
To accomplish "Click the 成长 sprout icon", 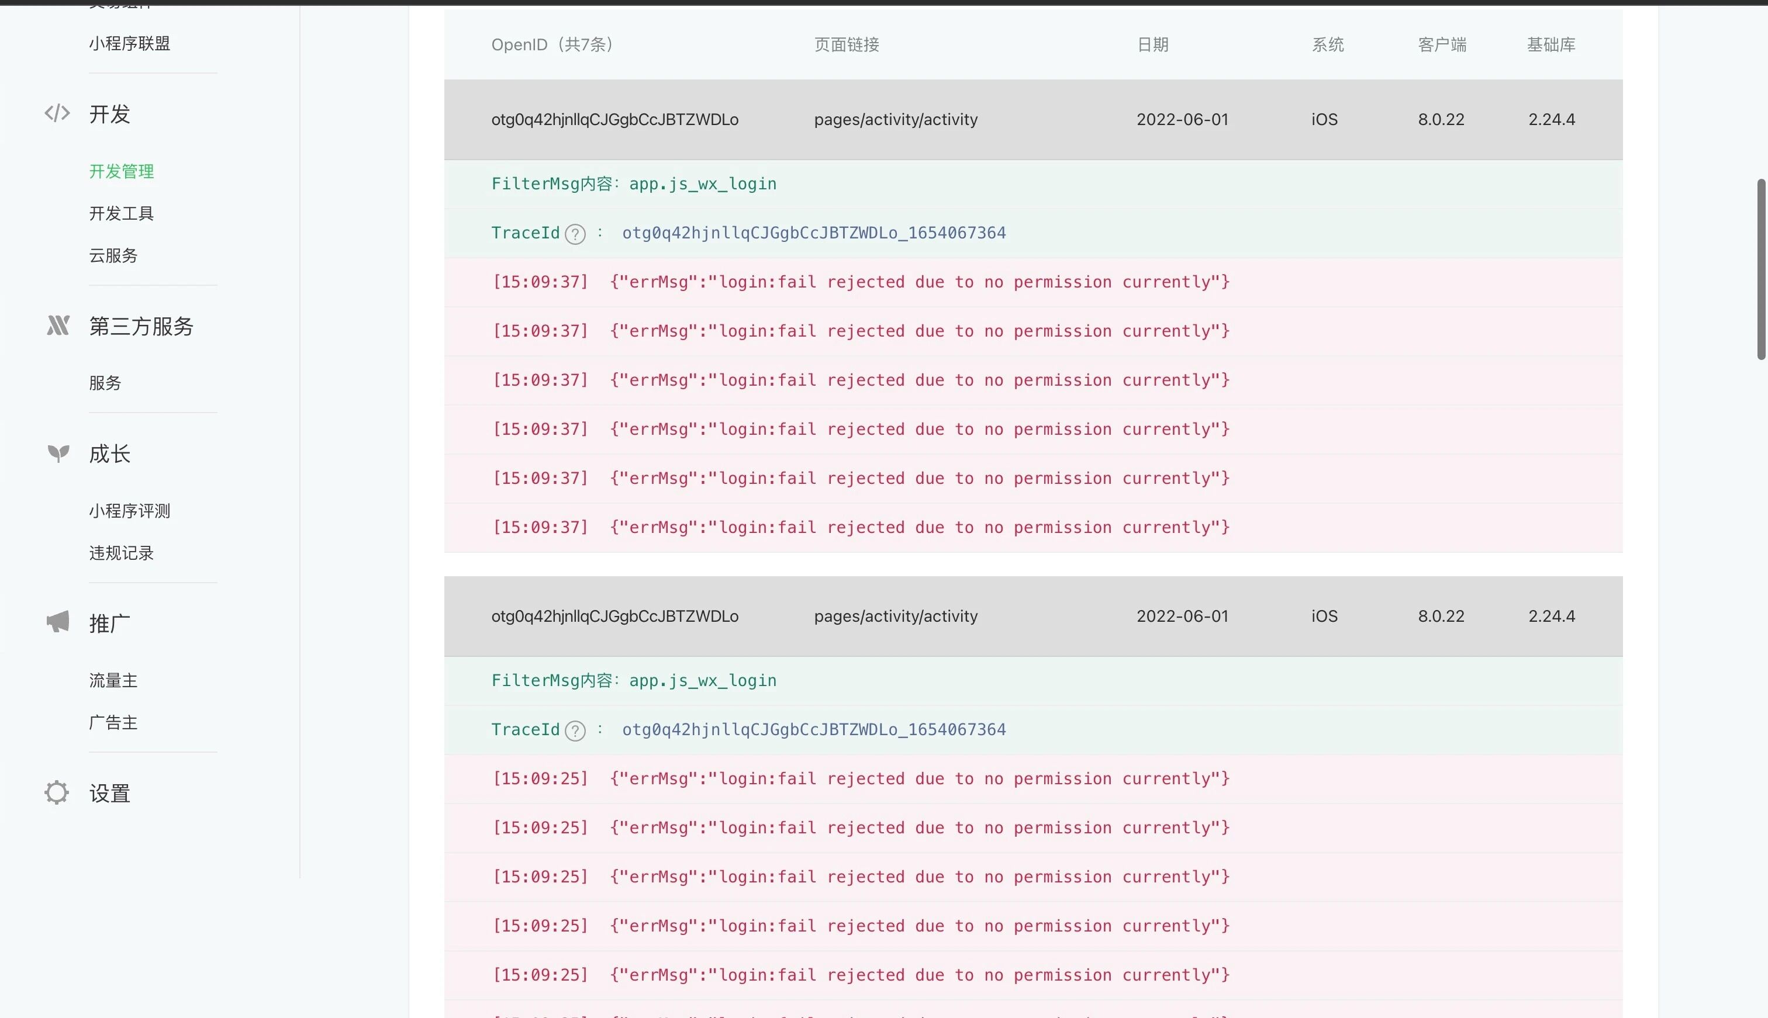I will pyautogui.click(x=58, y=453).
